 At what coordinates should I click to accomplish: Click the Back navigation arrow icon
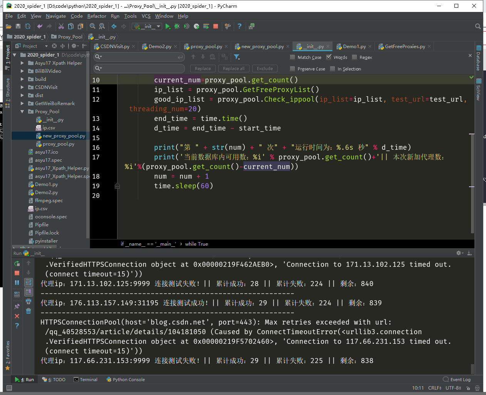tap(114, 27)
